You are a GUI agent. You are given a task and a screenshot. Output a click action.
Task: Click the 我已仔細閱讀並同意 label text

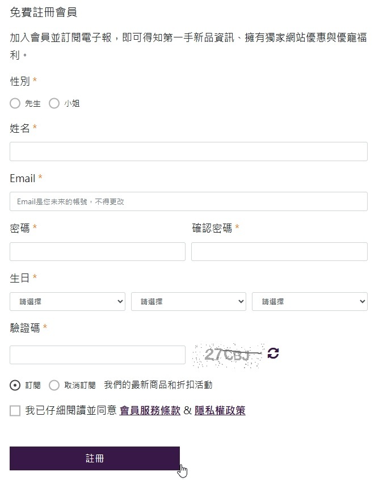click(71, 411)
